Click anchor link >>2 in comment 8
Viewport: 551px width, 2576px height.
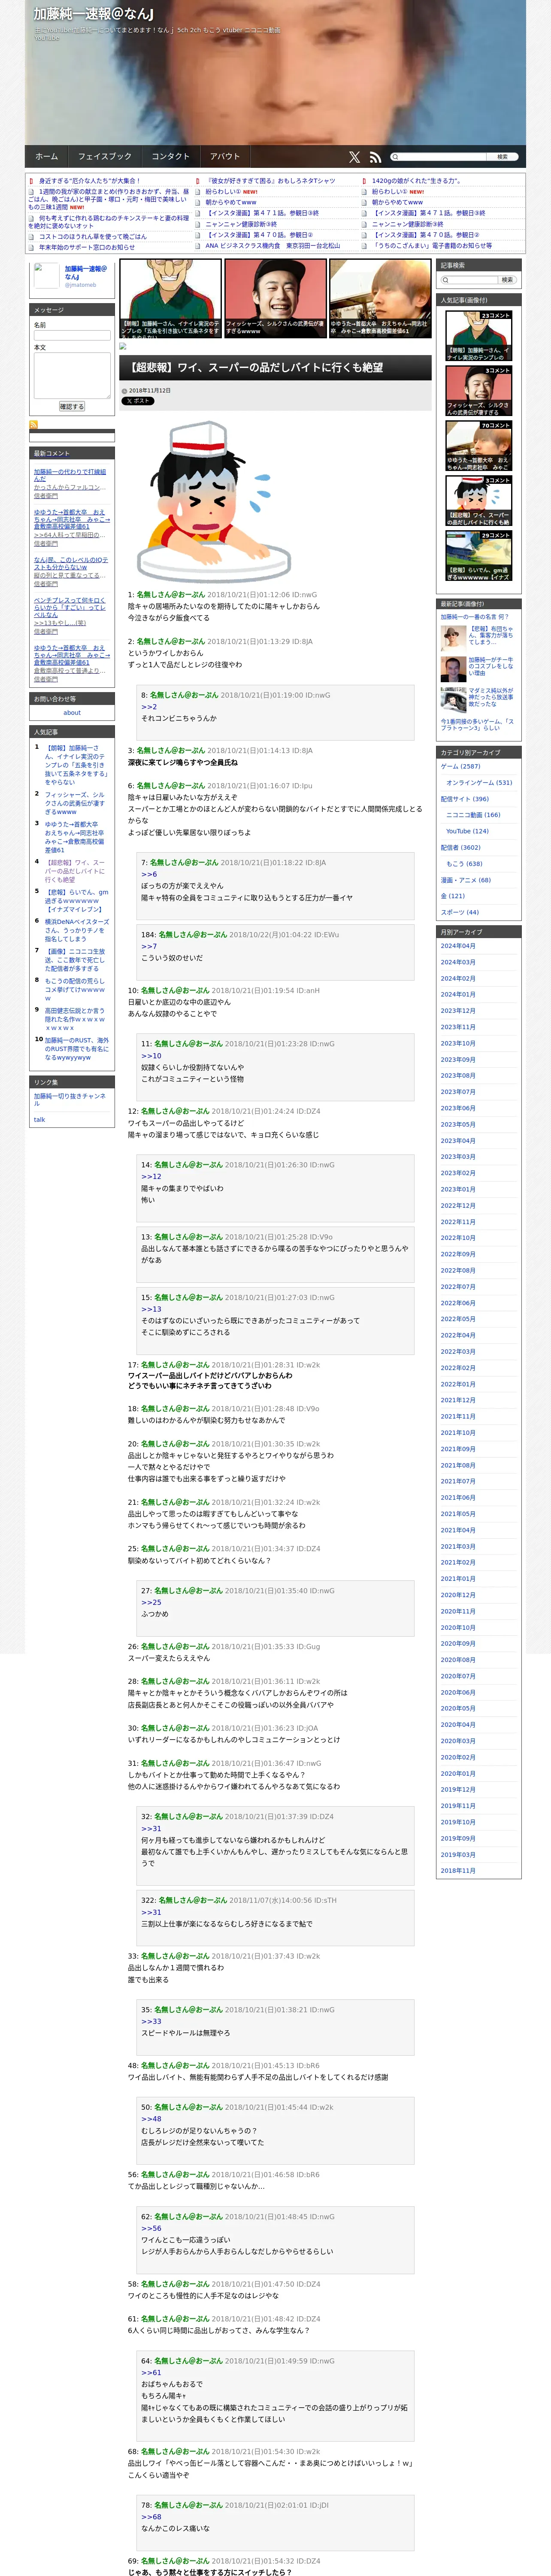coord(149,707)
